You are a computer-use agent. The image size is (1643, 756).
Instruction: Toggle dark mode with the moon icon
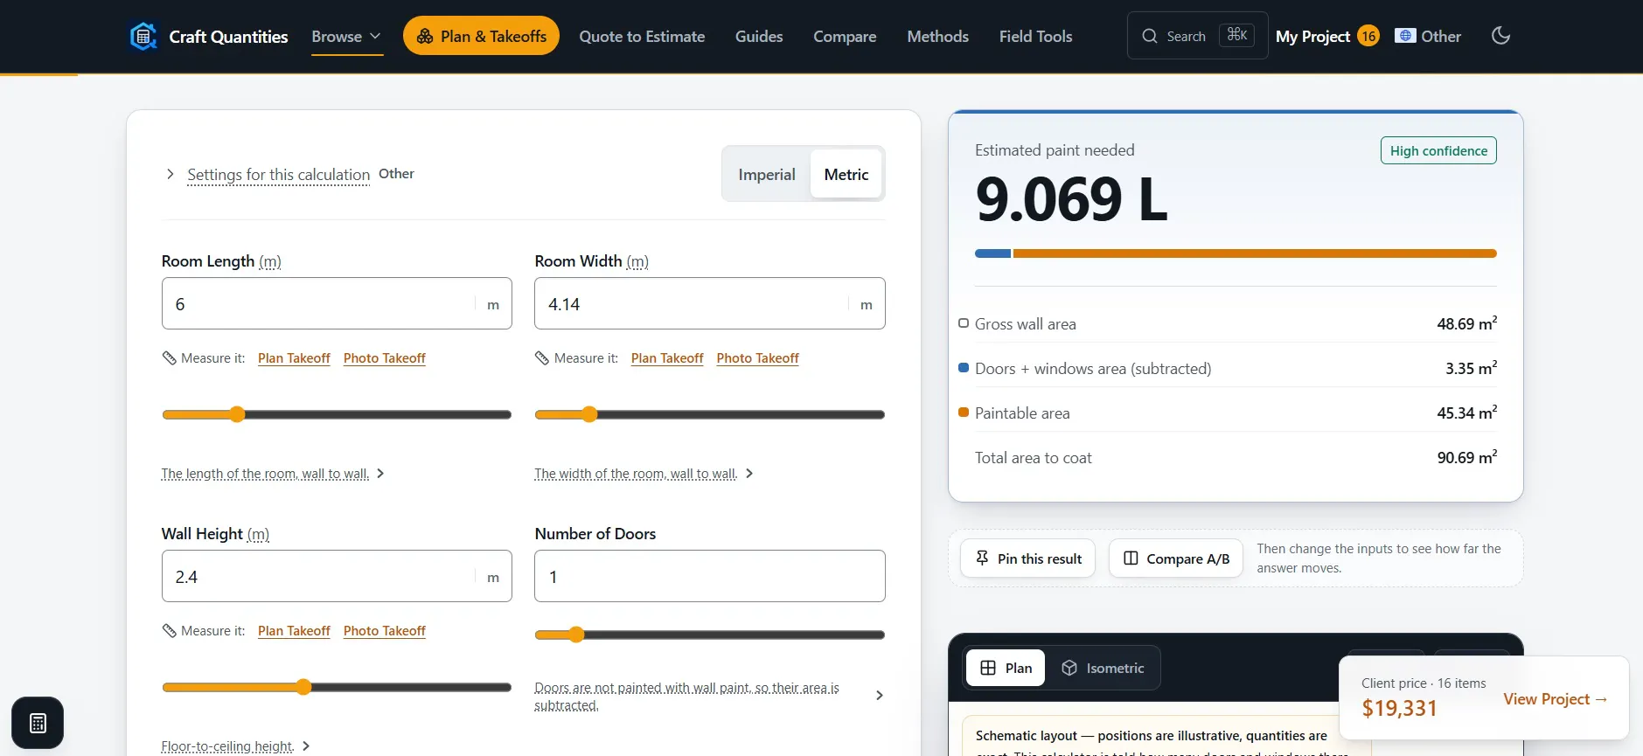click(x=1500, y=36)
